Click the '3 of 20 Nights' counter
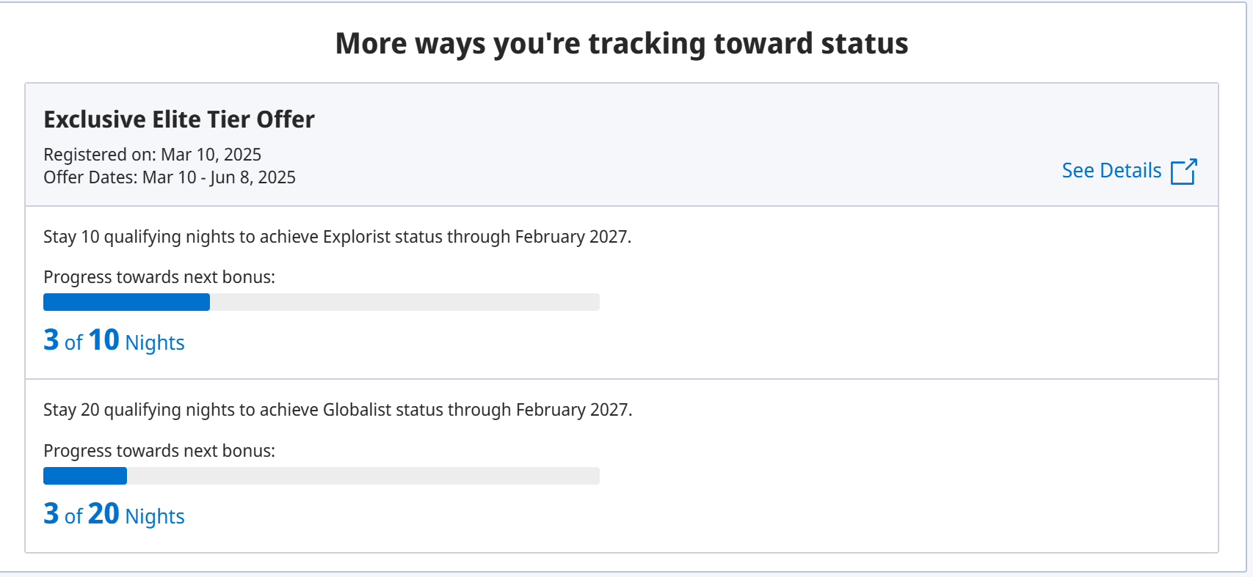The height and width of the screenshot is (577, 1253). [x=114, y=515]
